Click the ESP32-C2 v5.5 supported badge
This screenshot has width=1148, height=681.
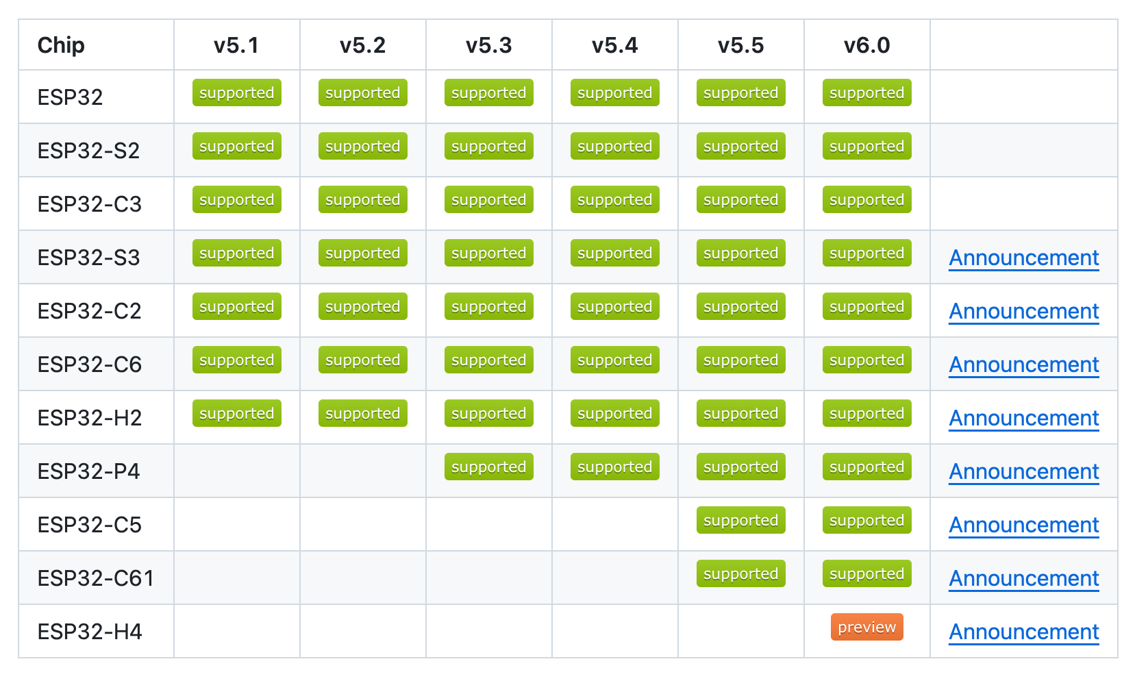pos(741,306)
